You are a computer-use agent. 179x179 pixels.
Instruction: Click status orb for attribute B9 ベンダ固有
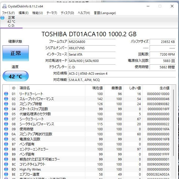click(6, 154)
